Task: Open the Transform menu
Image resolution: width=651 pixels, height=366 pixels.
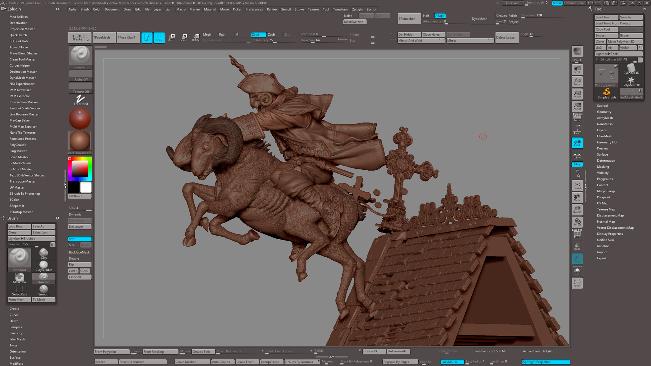Action: (x=340, y=9)
